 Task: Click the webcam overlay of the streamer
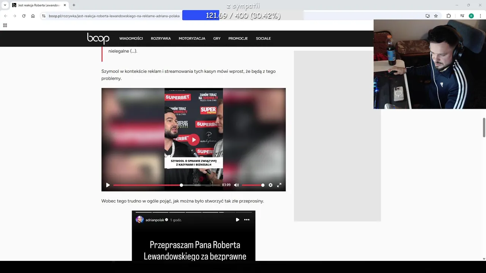pos(430,64)
